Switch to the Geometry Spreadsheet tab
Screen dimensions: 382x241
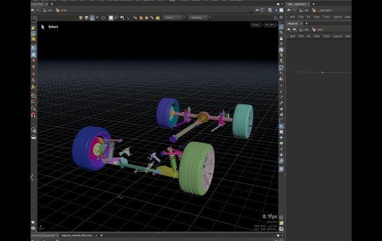(x=44, y=236)
